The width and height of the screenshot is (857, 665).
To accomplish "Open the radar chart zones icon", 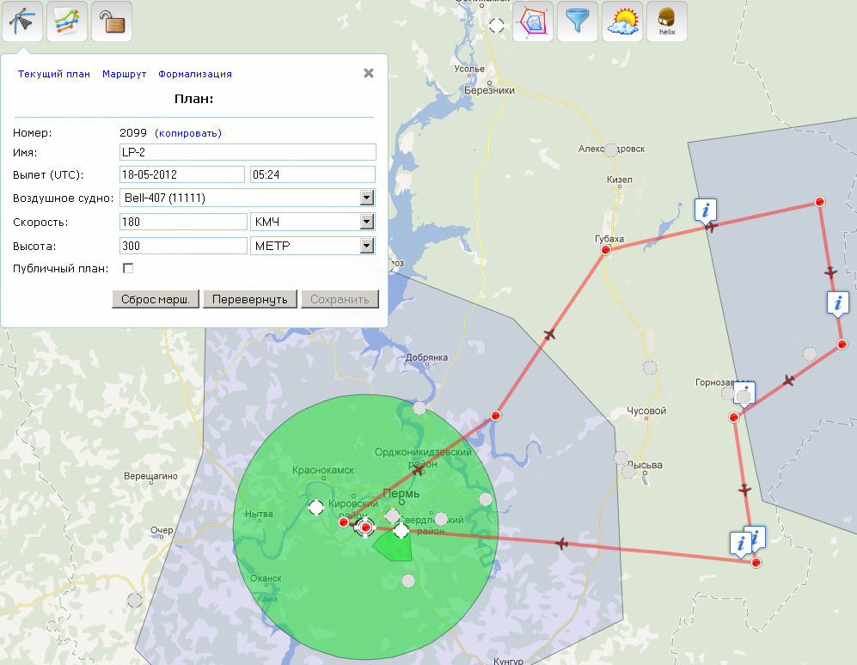I will (x=533, y=22).
